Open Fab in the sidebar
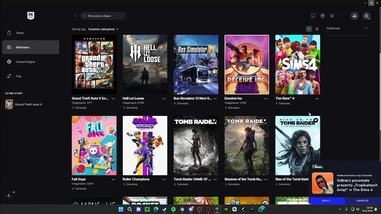Screen dimensions: 381x214 [31, 76]
